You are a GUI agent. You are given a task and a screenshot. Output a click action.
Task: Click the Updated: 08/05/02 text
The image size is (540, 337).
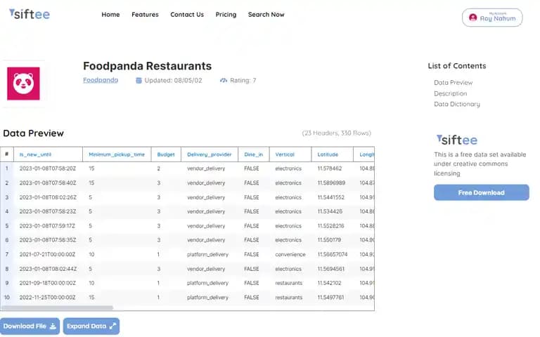[x=173, y=81]
